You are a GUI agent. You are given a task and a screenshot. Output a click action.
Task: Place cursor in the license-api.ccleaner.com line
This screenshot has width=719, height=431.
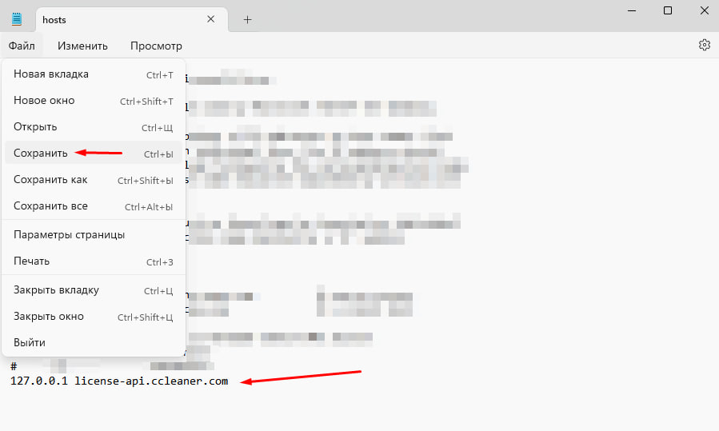click(119, 381)
